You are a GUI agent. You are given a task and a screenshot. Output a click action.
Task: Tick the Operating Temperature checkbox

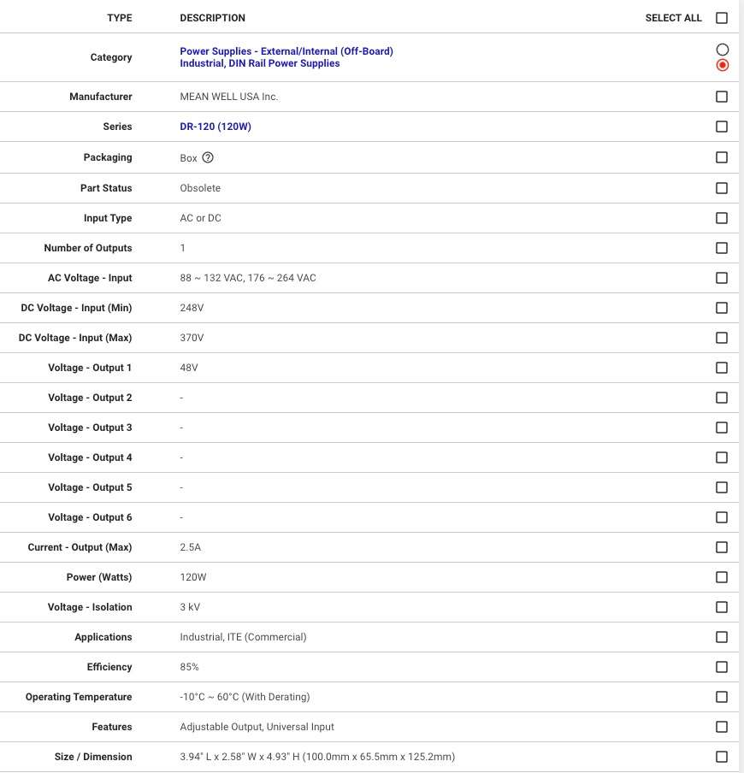pyautogui.click(x=722, y=697)
